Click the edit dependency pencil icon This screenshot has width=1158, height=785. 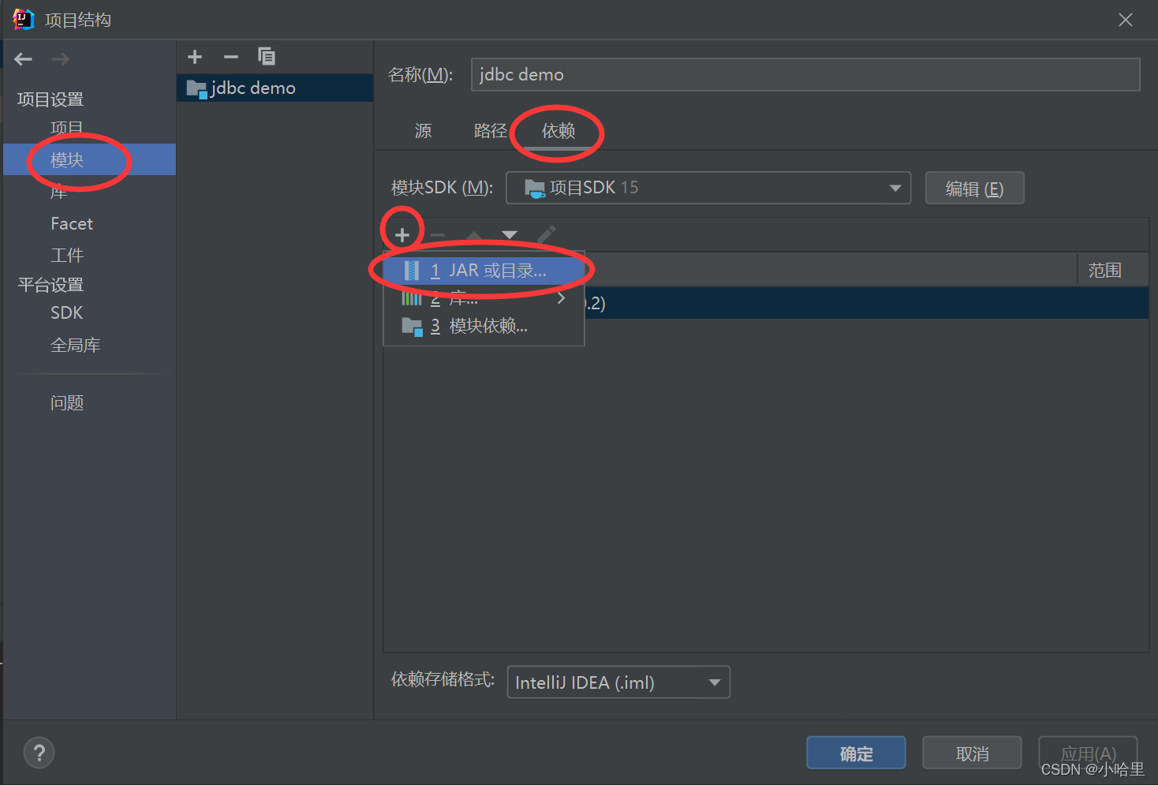tap(546, 234)
